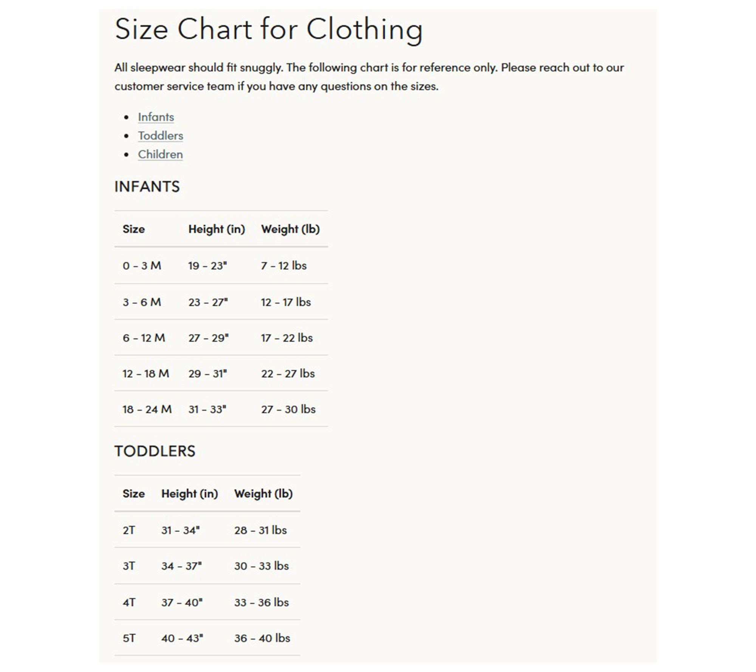The image size is (756, 672).
Task: Click the TODDLERS section heading
Action: [155, 451]
